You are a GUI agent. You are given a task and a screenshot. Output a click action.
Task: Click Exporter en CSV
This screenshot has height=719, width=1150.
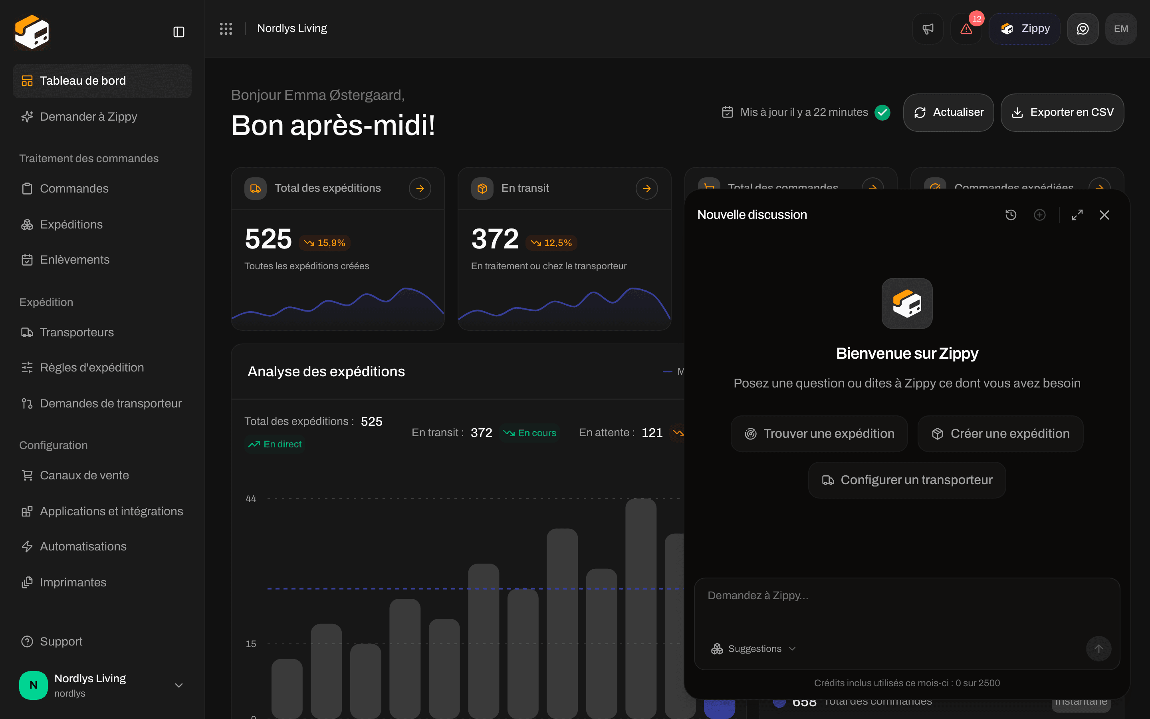click(1062, 112)
